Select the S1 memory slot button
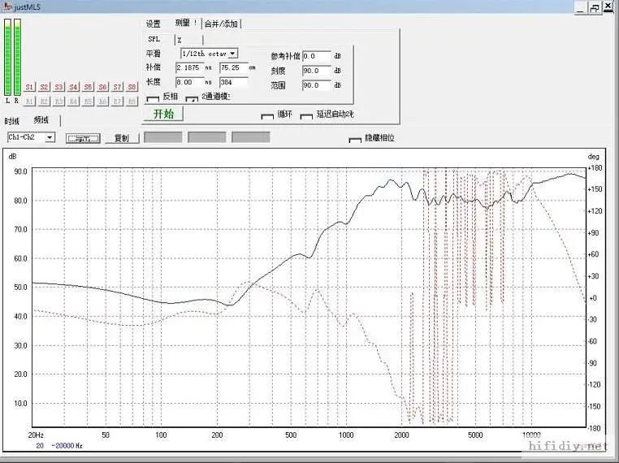The image size is (619, 463). (x=29, y=87)
